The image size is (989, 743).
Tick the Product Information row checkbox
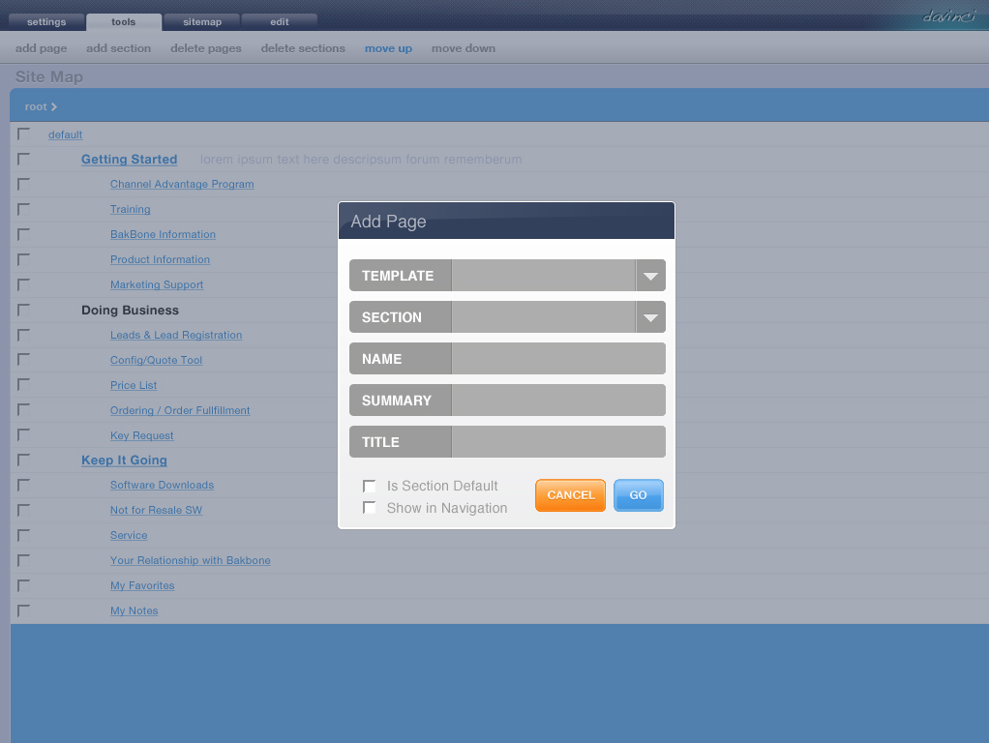point(24,259)
